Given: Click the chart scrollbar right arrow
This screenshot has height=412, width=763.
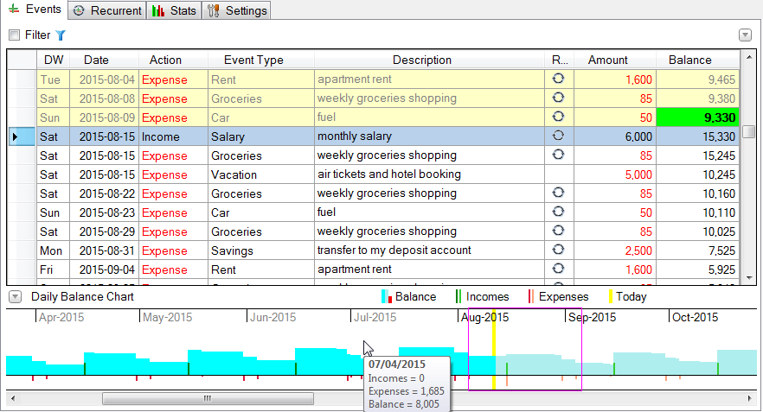Looking at the screenshot, I should [750, 398].
